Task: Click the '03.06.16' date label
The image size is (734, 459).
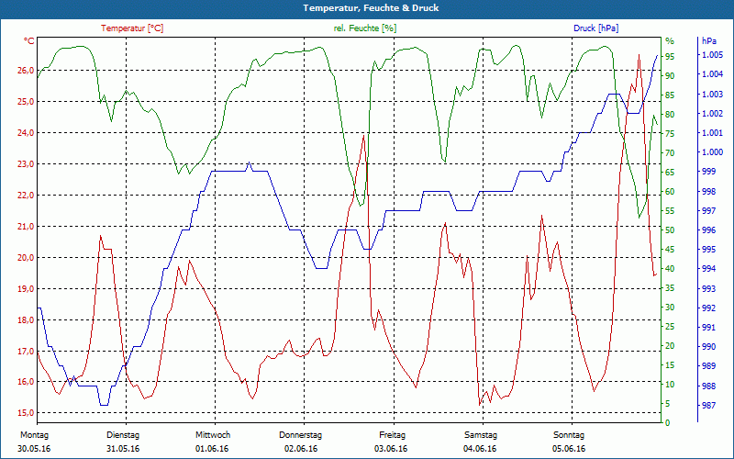Action: 391,449
